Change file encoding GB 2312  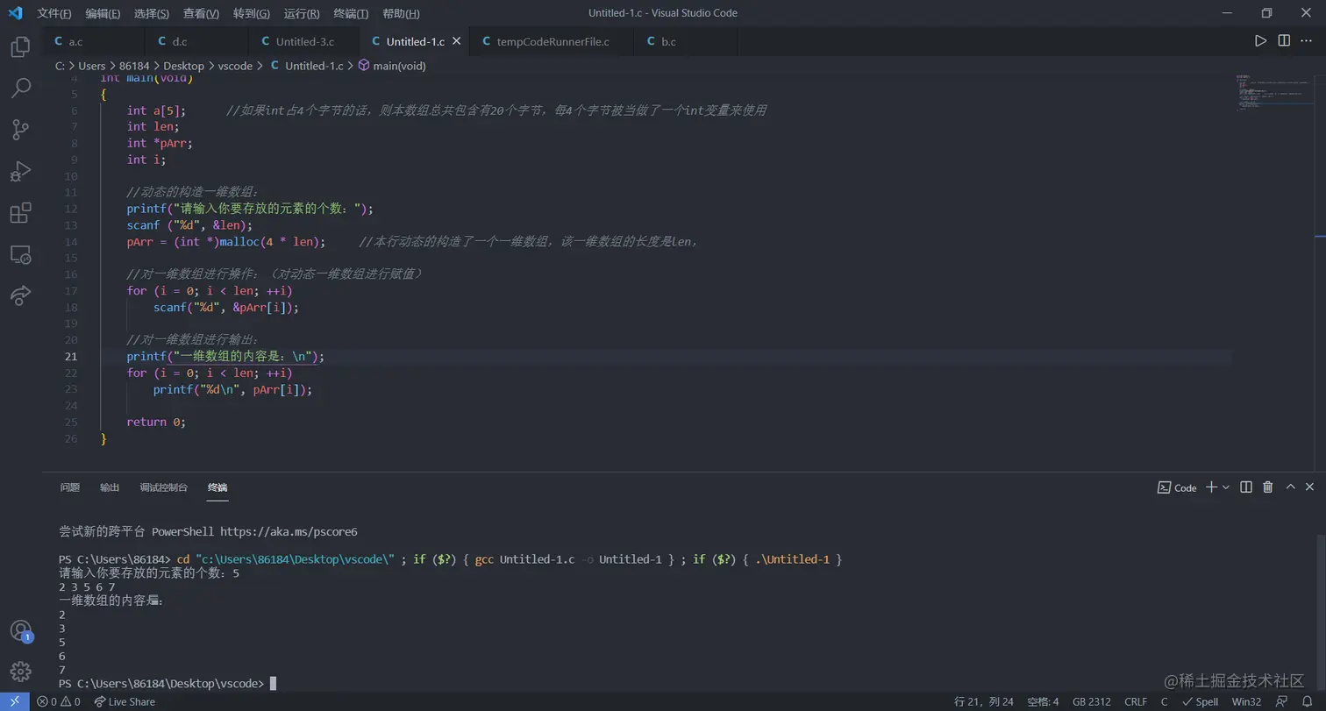tap(1092, 701)
